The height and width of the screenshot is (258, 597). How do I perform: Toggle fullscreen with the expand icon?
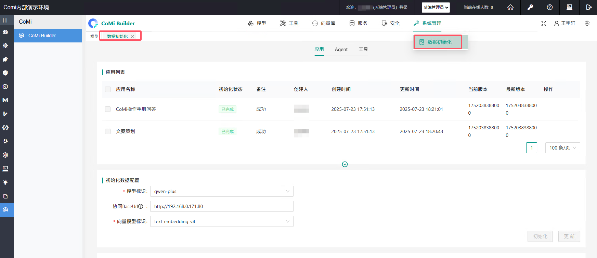click(544, 23)
